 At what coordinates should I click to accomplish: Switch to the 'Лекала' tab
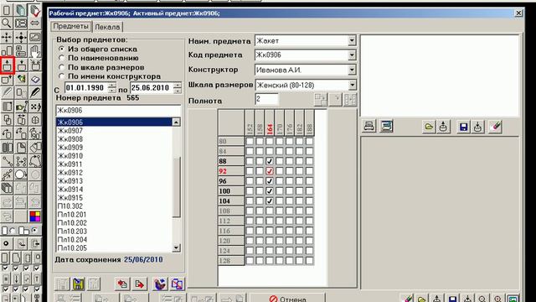107,27
